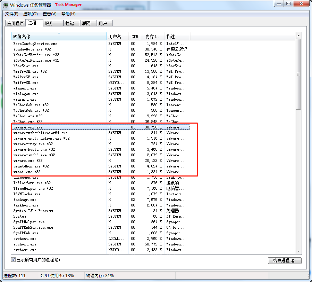Viewport: 312px width, 282px height.
Task: Select the YoudaoNote.exe *32 process
Action: 101,49
